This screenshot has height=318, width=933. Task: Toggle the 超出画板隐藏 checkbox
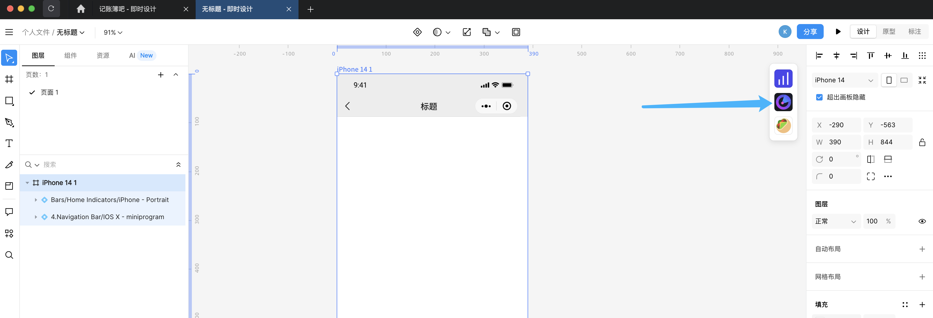pos(819,97)
